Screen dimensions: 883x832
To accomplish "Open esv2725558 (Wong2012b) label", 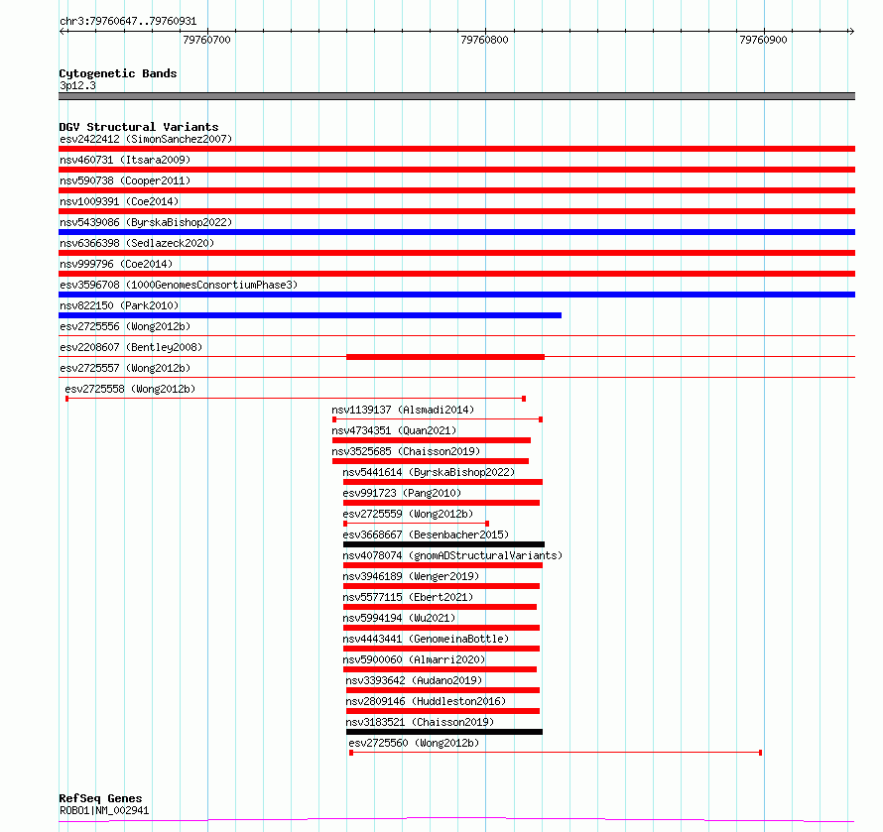I will pyautogui.click(x=130, y=389).
